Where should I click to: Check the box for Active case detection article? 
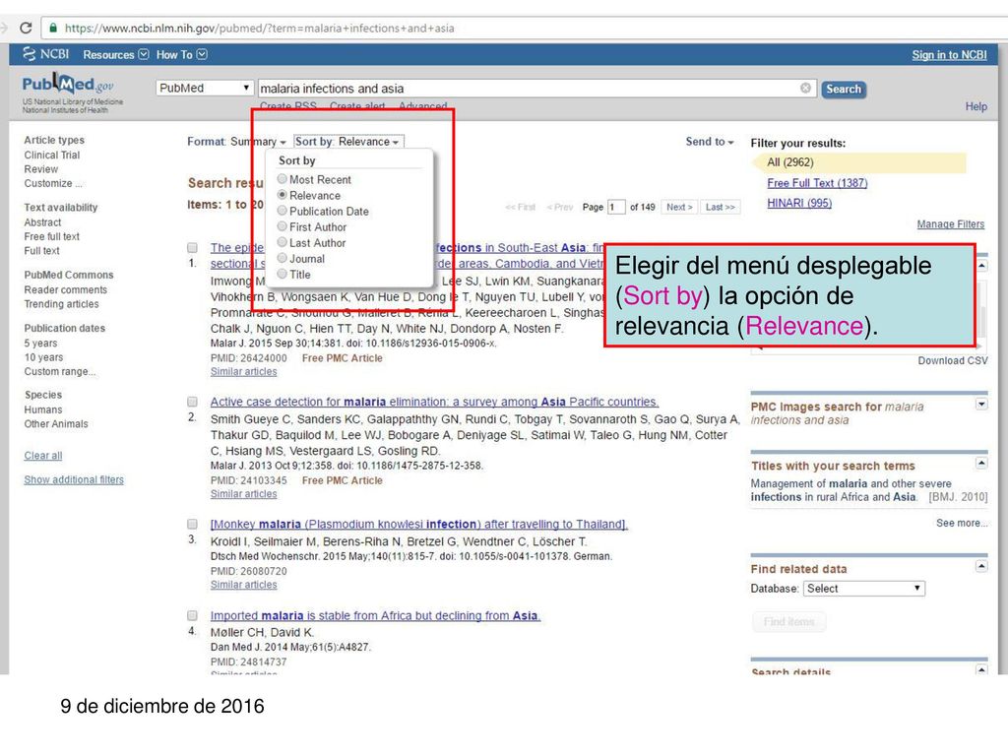coord(192,402)
